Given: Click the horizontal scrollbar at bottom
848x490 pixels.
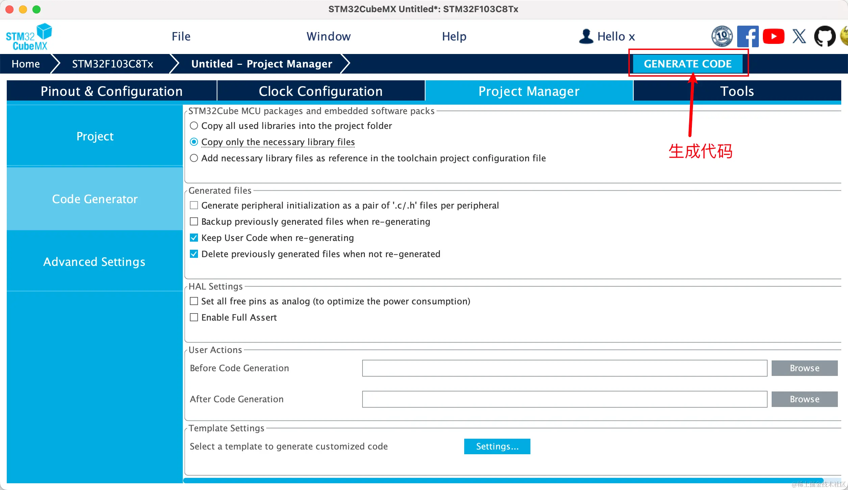Looking at the screenshot, I should tap(503, 480).
